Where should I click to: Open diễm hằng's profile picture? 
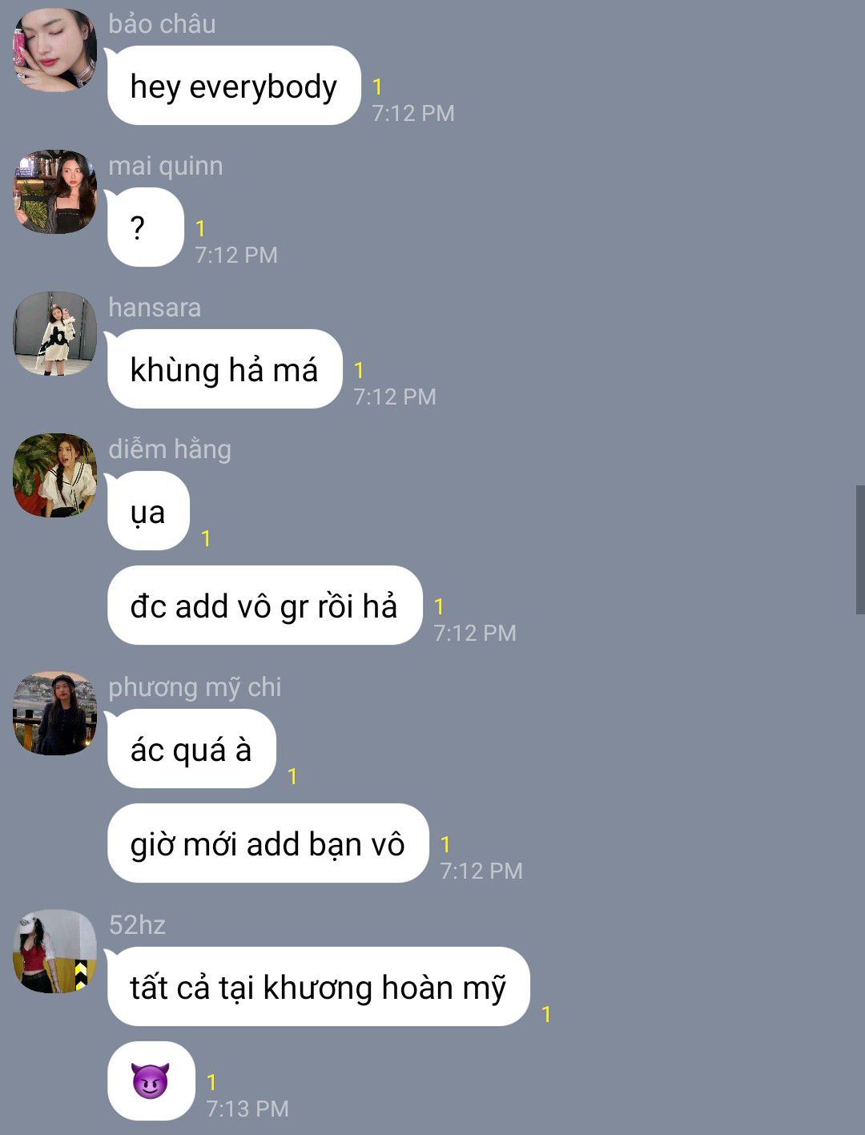click(55, 476)
